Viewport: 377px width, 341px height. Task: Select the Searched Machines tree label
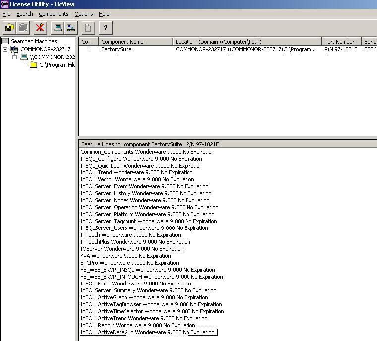coord(34,41)
